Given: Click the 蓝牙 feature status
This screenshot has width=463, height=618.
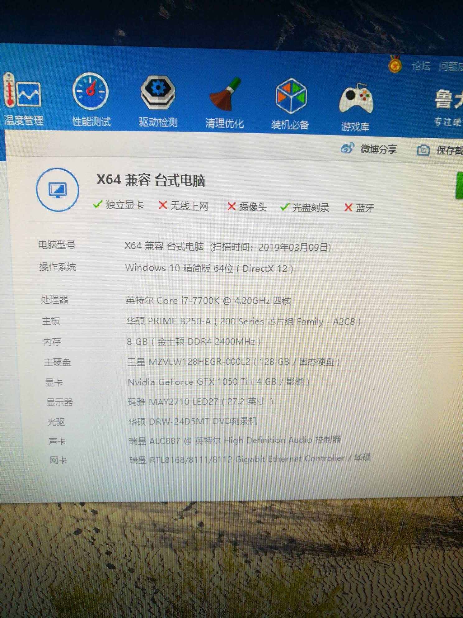Looking at the screenshot, I should coord(359,208).
